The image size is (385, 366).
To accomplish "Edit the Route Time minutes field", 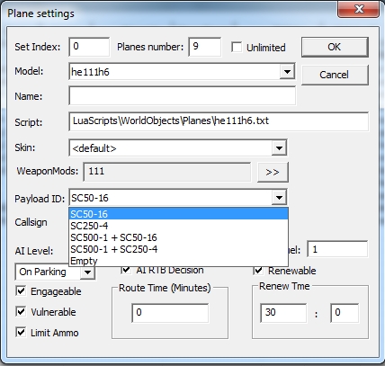I will [170, 313].
